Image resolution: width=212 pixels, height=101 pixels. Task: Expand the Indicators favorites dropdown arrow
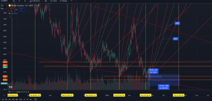[x=42, y=1]
